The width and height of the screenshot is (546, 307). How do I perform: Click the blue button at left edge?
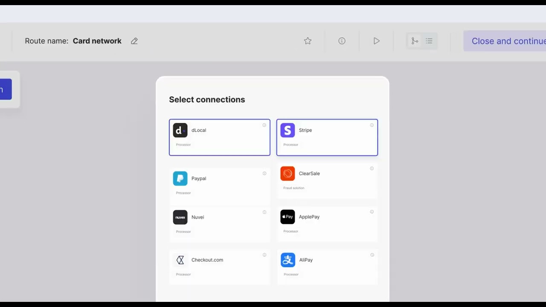tap(6, 89)
